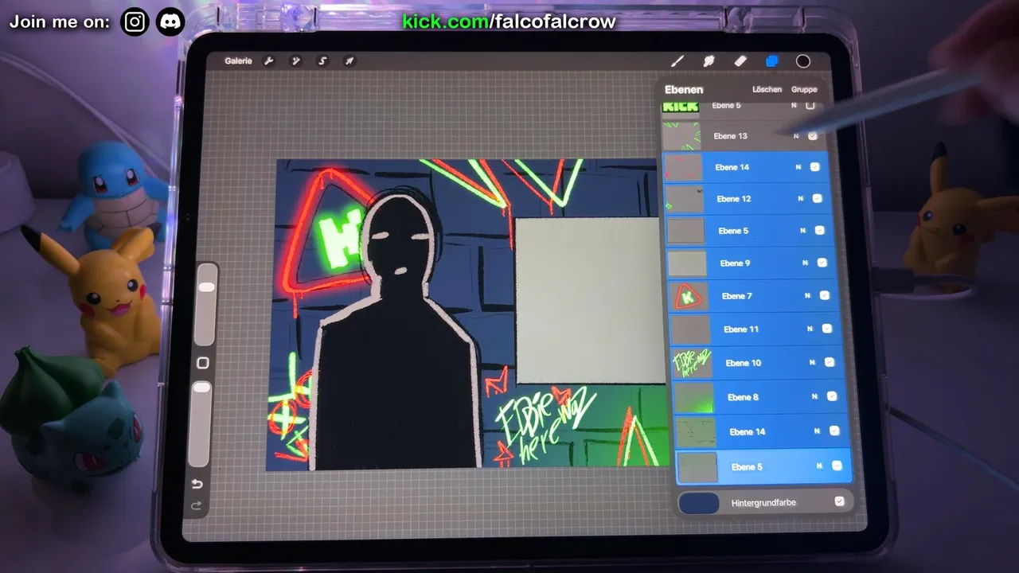This screenshot has width=1019, height=573.
Task: Hide the Ebene 13 layer
Action: click(813, 136)
